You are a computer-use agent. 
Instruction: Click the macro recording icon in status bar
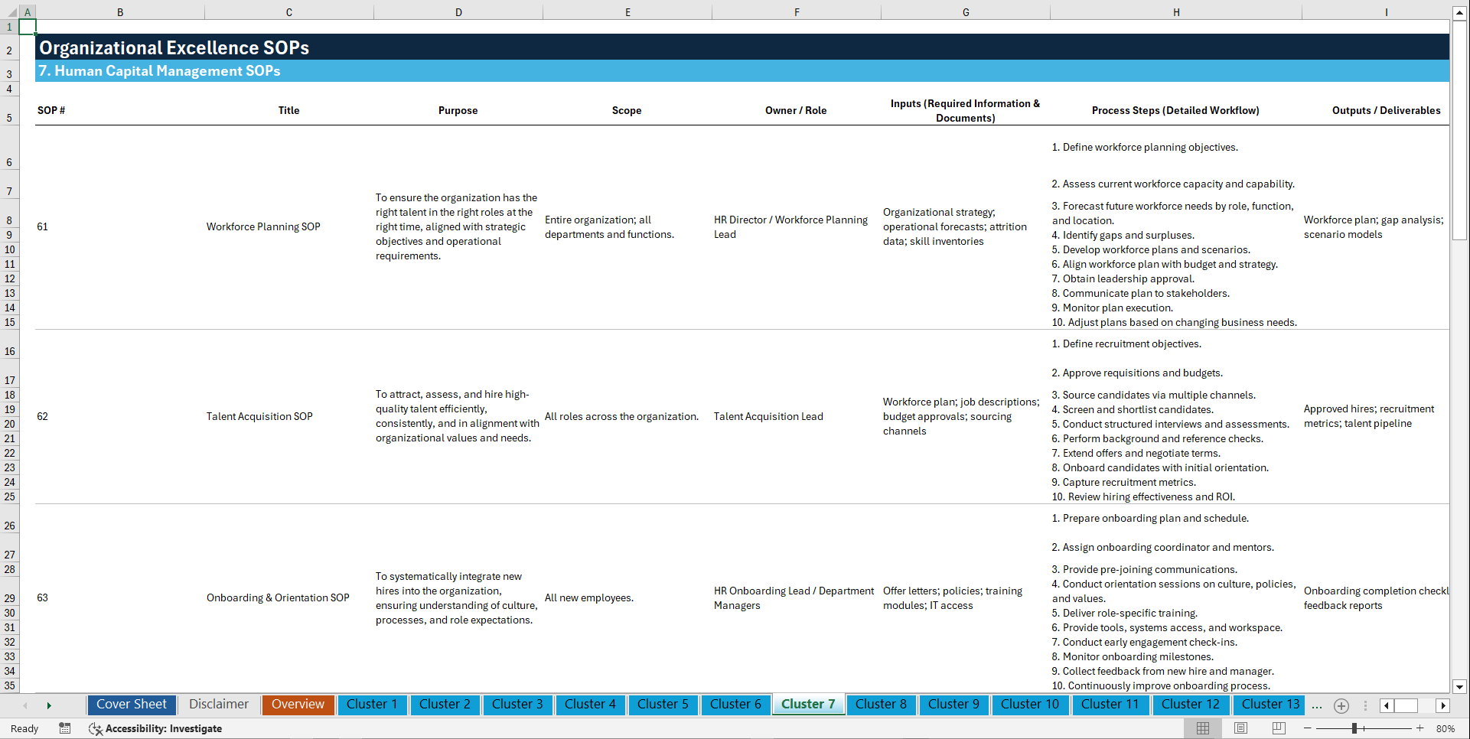point(65,728)
